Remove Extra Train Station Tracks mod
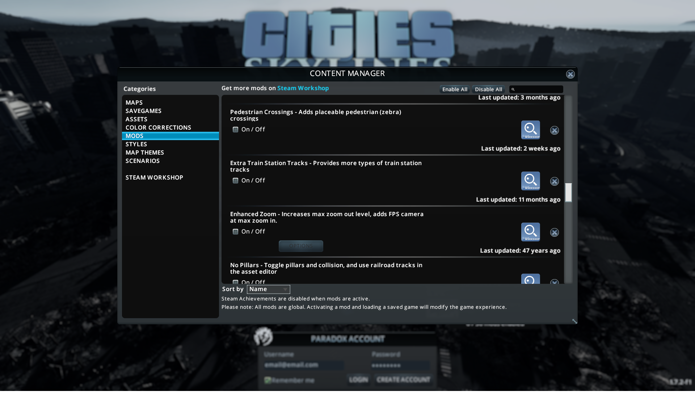Viewport: 695px width, 404px height. tap(554, 181)
